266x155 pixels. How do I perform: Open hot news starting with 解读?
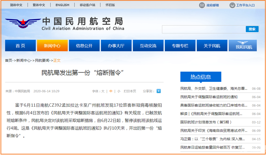click(211, 114)
